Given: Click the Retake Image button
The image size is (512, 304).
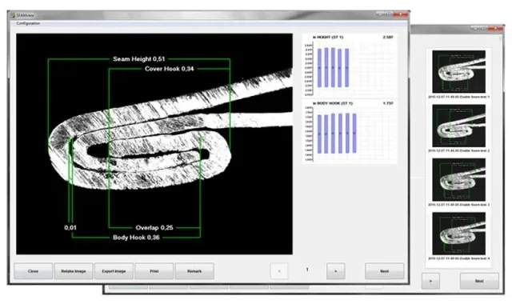Looking at the screenshot, I should pyautogui.click(x=74, y=271).
